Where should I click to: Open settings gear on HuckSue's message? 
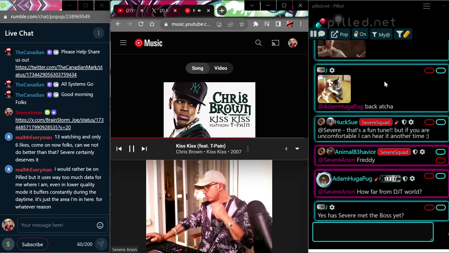click(411, 122)
